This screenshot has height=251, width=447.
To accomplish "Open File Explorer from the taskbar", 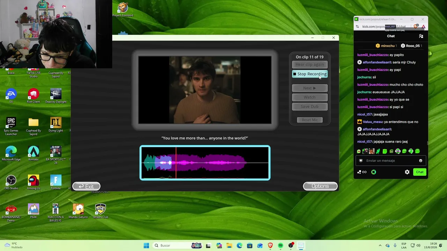I will 229,245.
